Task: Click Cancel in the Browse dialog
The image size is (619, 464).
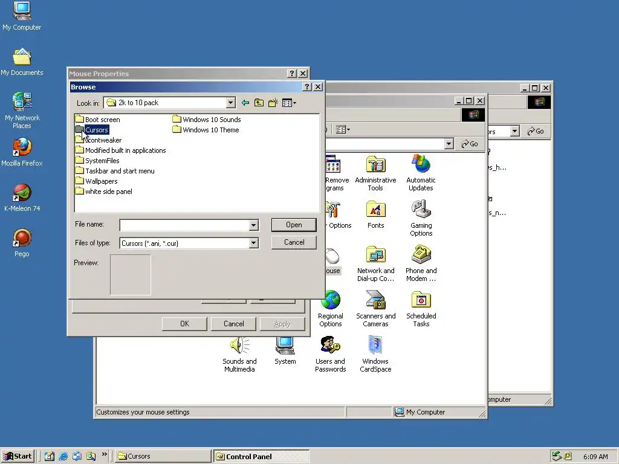Action: 294,242
